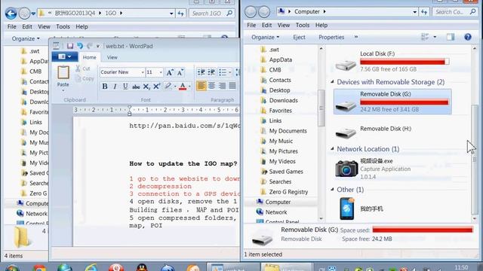This screenshot has height=271, width=483.
Task: Click Copy in WordPad clipboard group
Action: (x=85, y=78)
